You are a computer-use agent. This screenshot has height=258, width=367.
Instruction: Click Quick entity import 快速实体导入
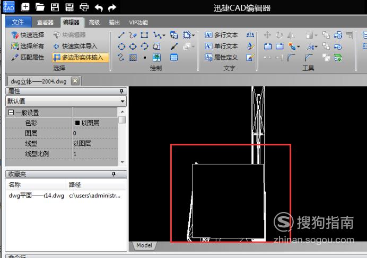click(75, 46)
